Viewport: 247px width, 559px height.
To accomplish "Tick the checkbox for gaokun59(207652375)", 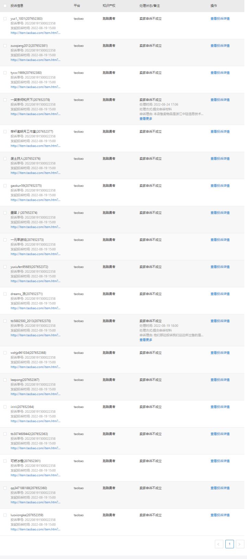I will (5, 186).
